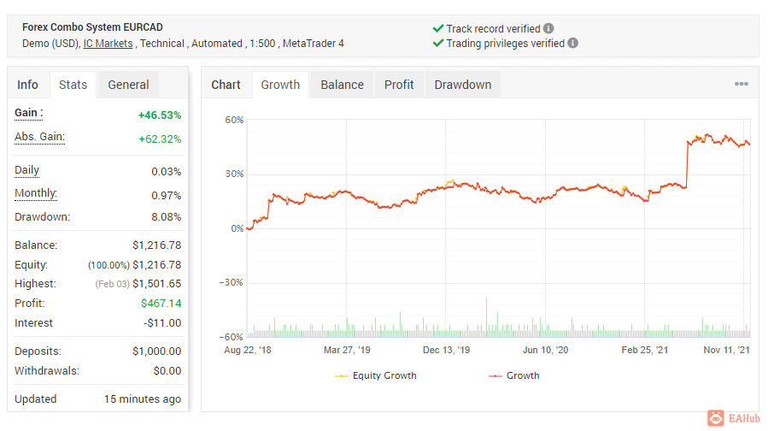768x431 pixels.
Task: Click the tallest green volume bar in the chart
Action: 486,317
